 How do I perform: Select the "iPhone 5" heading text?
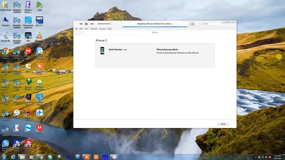pos(101,40)
